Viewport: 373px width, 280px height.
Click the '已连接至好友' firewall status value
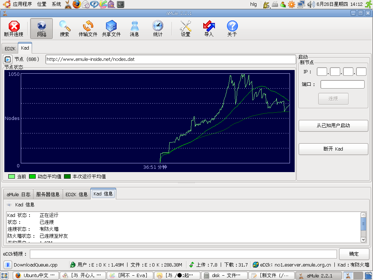point(54,236)
